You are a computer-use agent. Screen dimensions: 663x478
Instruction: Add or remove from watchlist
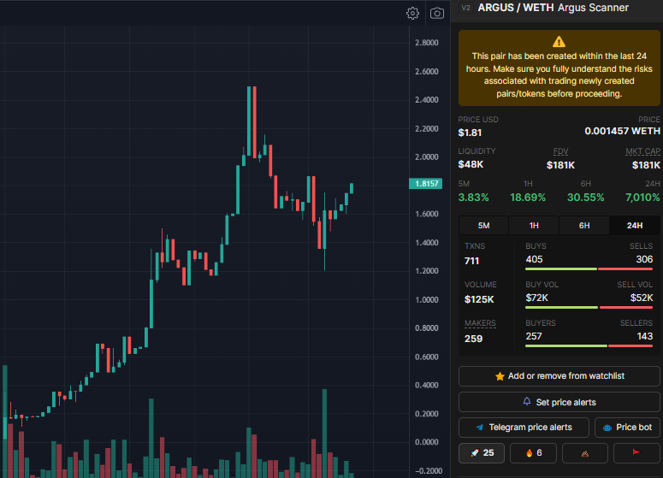[x=559, y=376]
